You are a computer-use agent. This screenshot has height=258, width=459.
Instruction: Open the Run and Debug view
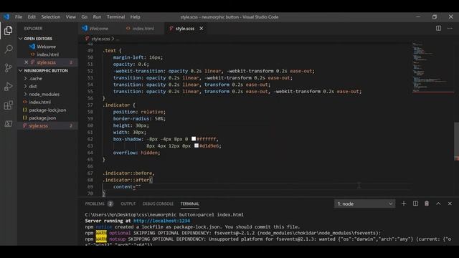tap(9, 87)
